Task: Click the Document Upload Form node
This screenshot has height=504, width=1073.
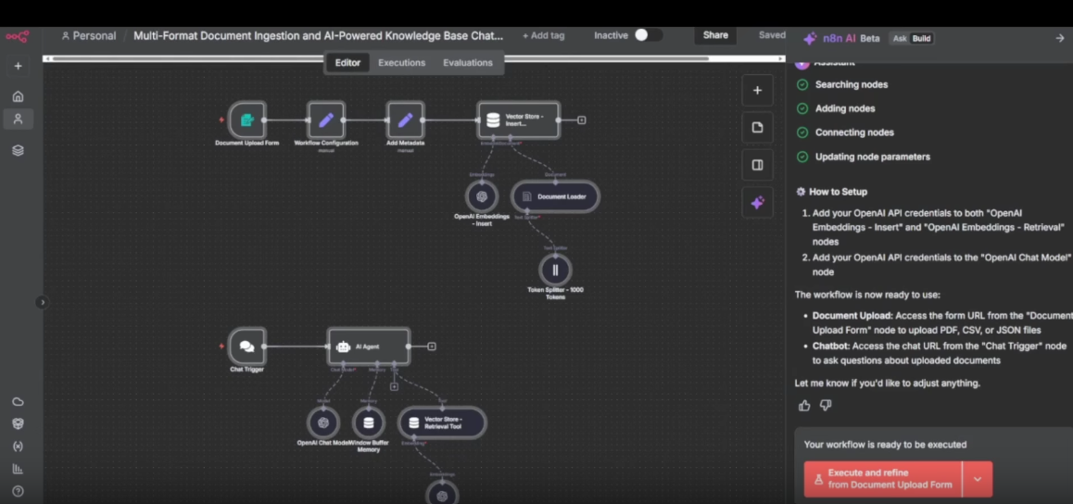Action: (x=246, y=120)
